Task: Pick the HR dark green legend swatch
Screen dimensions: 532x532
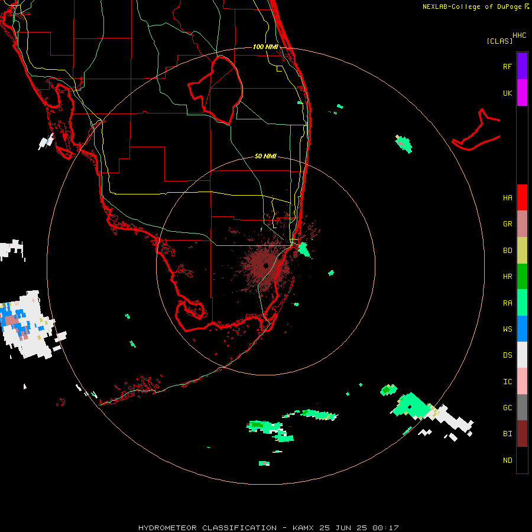Action: tap(522, 276)
